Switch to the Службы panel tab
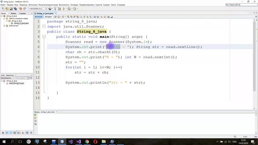The height and width of the screenshot is (145, 258). (23, 13)
